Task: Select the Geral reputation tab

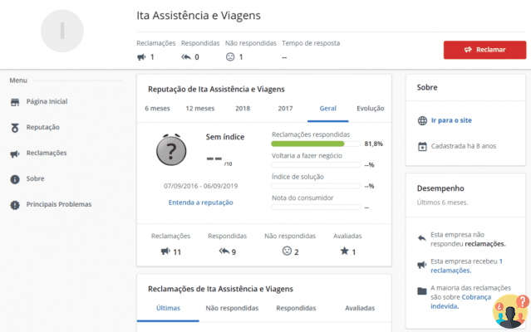Action: [327, 109]
